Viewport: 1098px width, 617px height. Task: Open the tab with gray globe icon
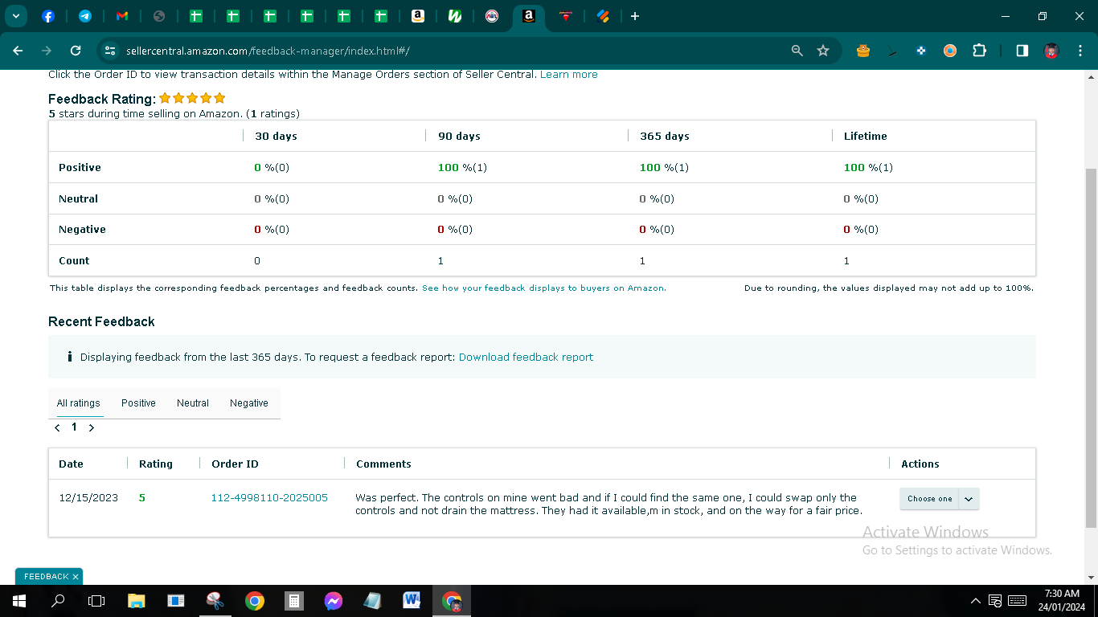pos(159,16)
